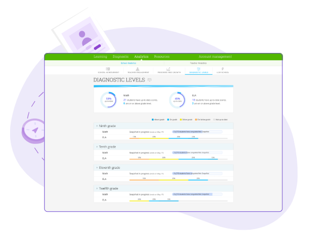Click the Math label under Twelfth grade

105,194
